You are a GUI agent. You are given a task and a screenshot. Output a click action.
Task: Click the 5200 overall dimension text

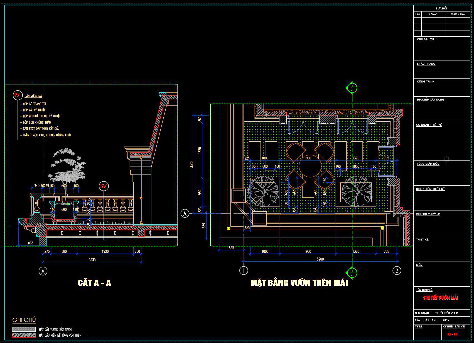320,259
